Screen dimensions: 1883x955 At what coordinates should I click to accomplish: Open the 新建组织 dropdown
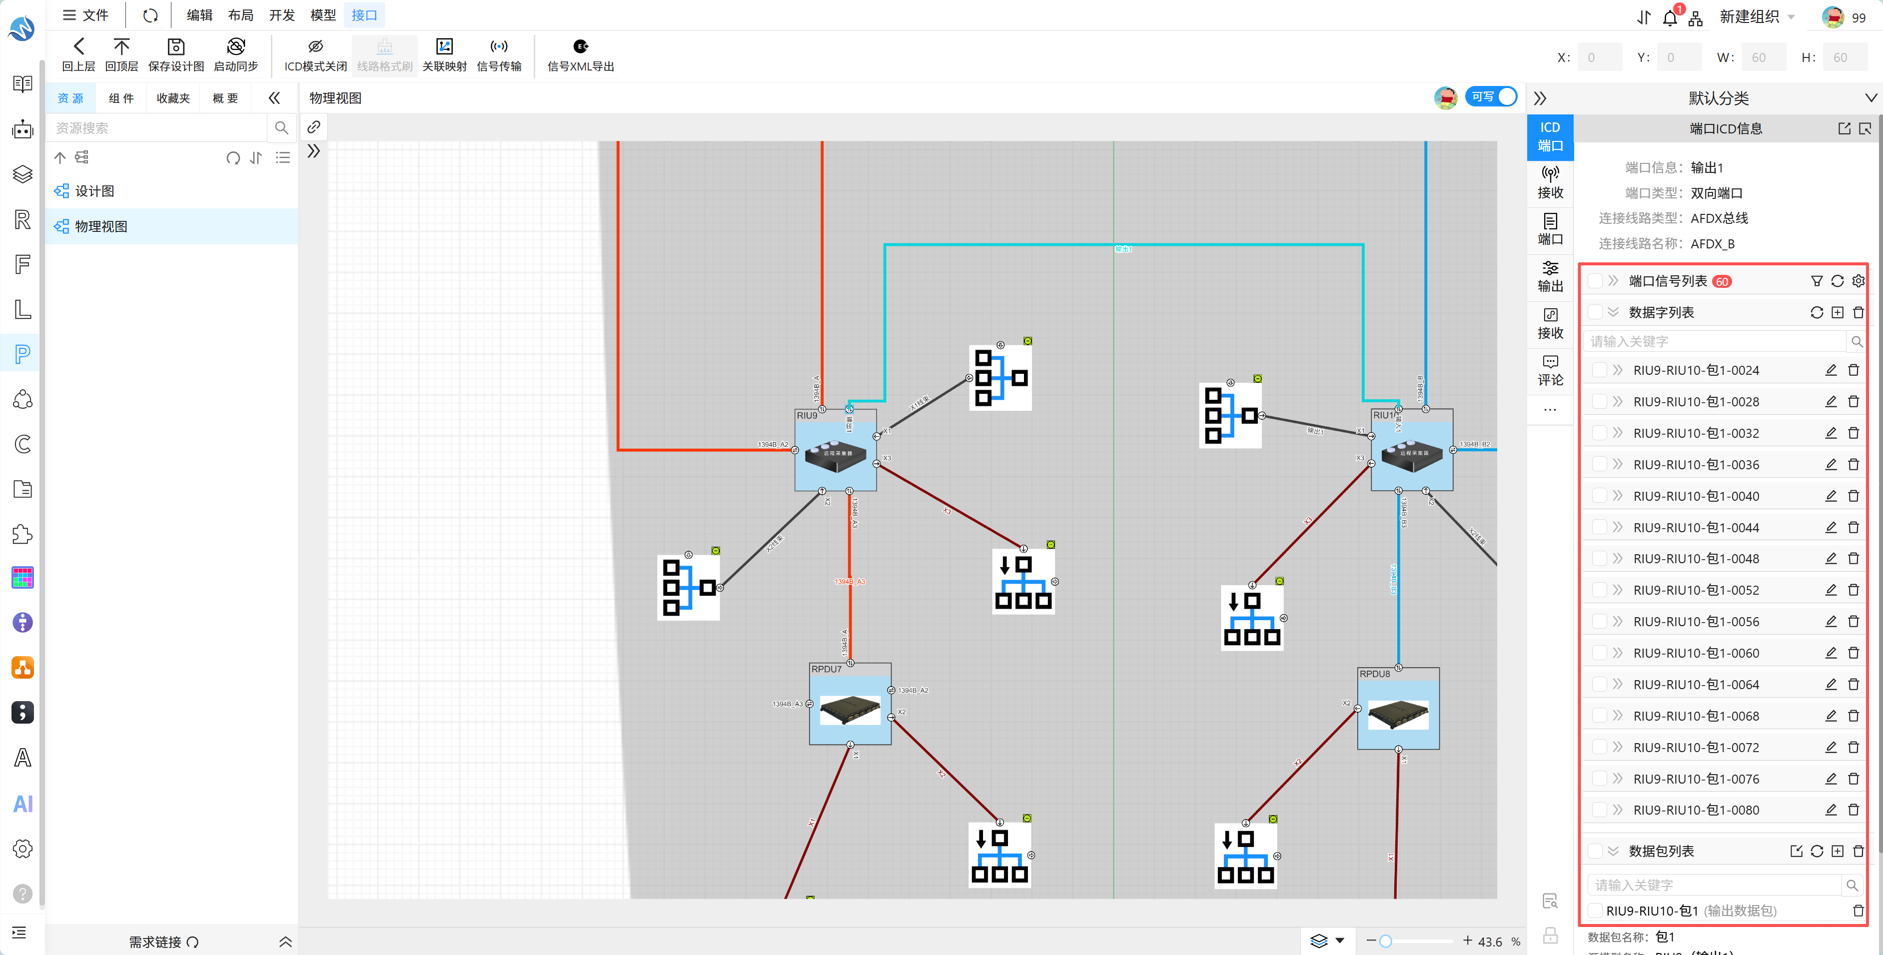1757,17
